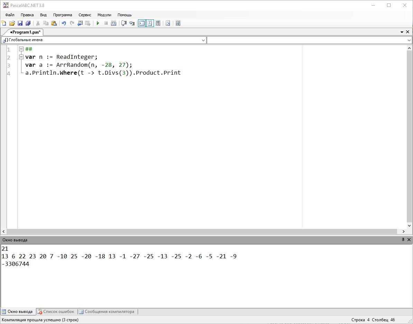Screen dimensions: 413x324
Task: Open the Сервис menu
Action: click(x=85, y=15)
